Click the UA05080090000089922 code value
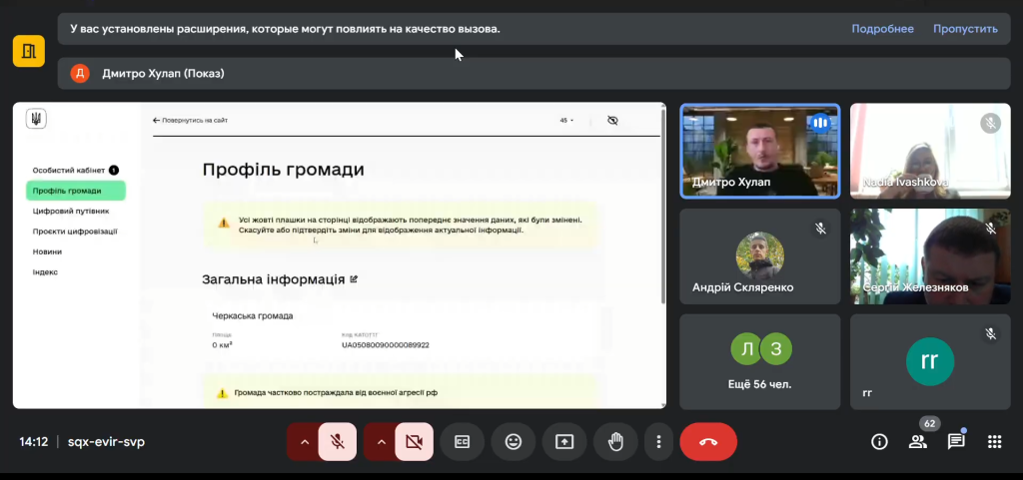This screenshot has width=1023, height=480. 386,345
